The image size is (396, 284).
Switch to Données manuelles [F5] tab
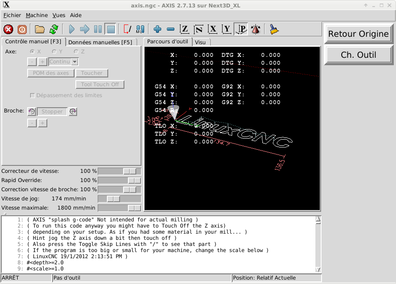[100, 42]
